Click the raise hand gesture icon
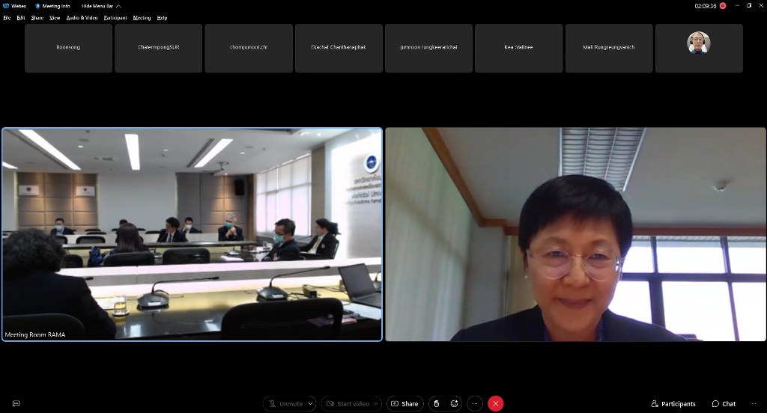 point(436,403)
